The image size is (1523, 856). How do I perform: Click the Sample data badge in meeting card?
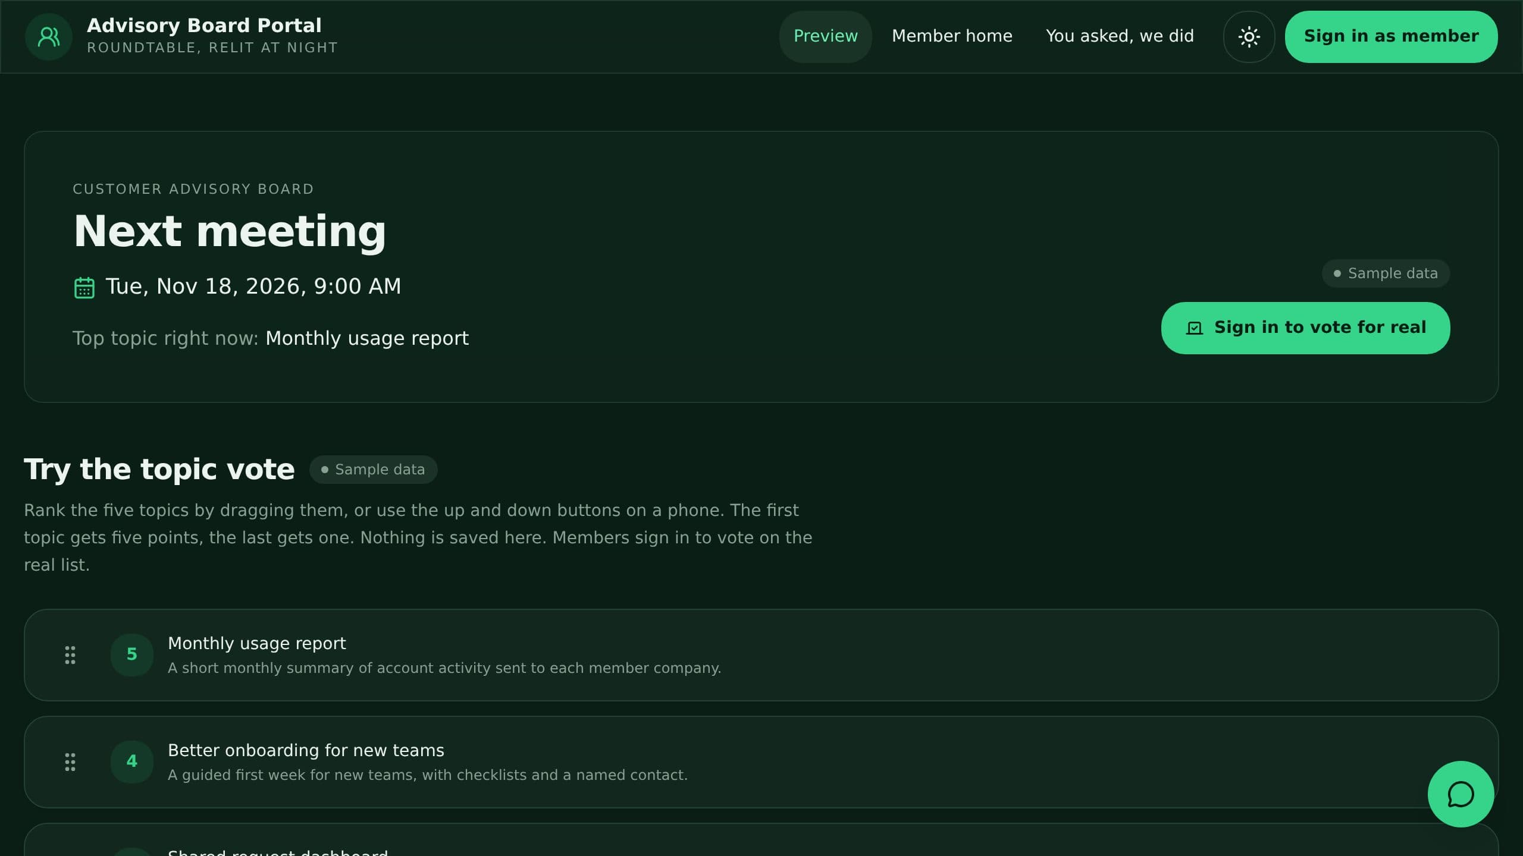click(1386, 273)
